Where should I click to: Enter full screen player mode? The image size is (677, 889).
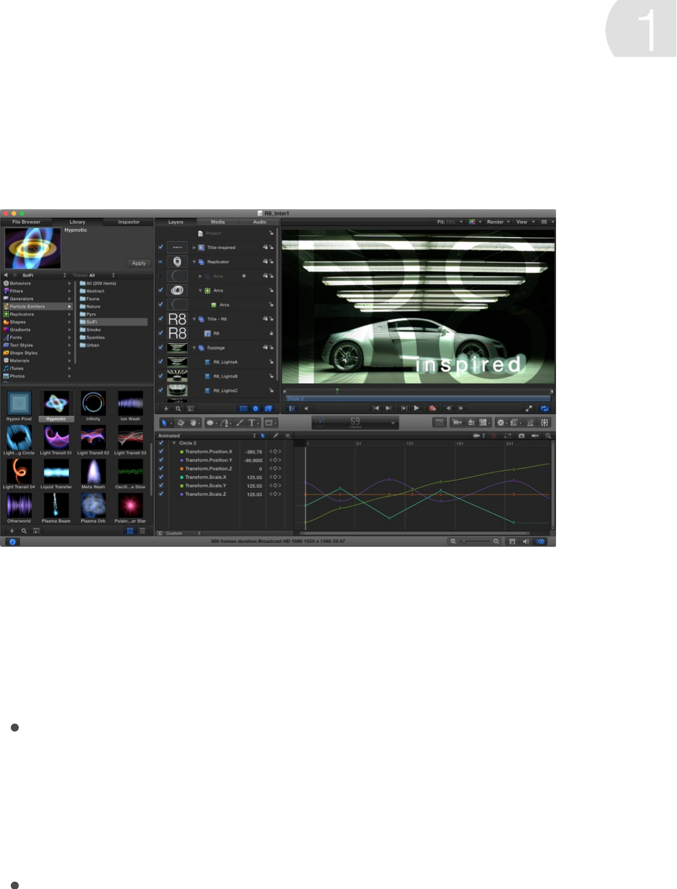pos(529,408)
